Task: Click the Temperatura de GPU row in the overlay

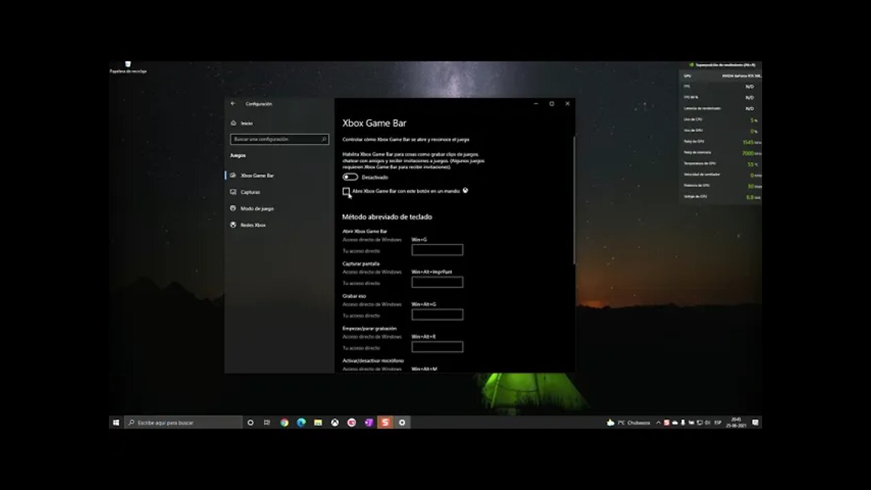Action: [x=721, y=164]
